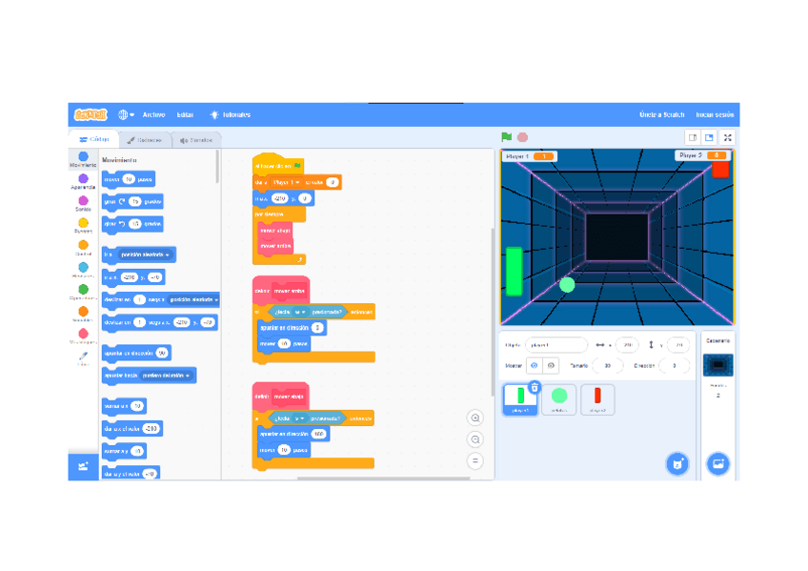Image resolution: width=808 pixels, height=571 pixels.
Task: Zoom in the code workspace
Action: tap(475, 418)
